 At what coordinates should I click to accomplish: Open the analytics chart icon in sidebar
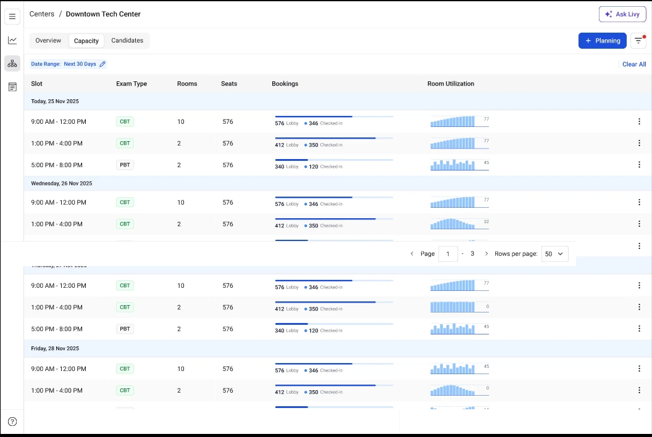12,40
